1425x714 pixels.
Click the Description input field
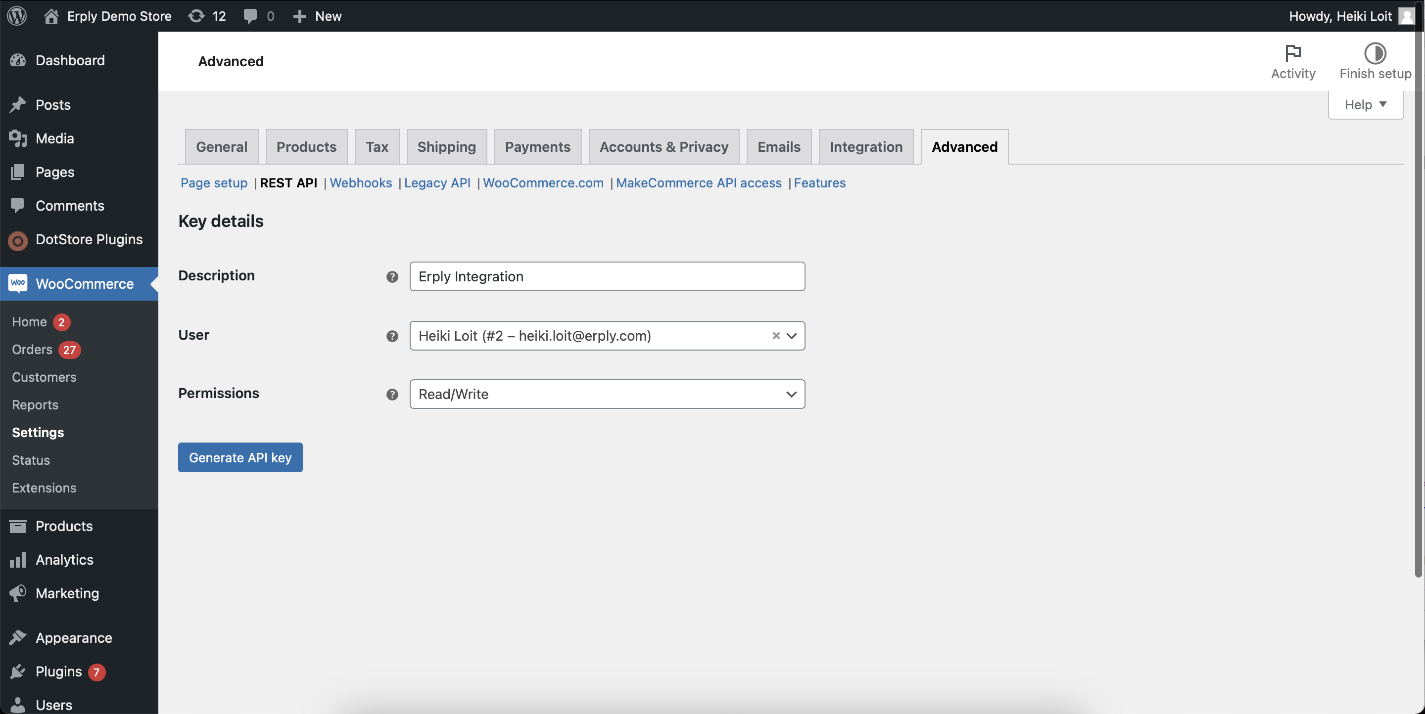pyautogui.click(x=607, y=276)
